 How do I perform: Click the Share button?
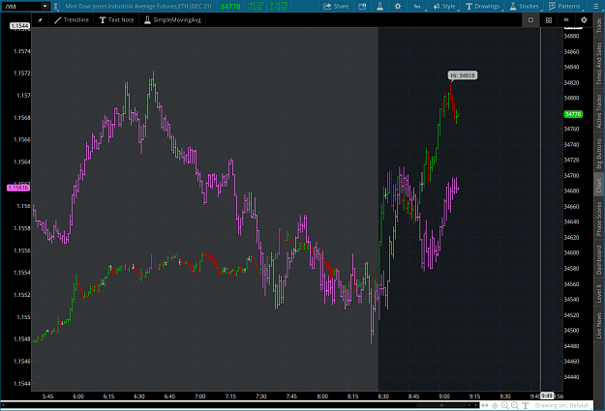(x=336, y=6)
